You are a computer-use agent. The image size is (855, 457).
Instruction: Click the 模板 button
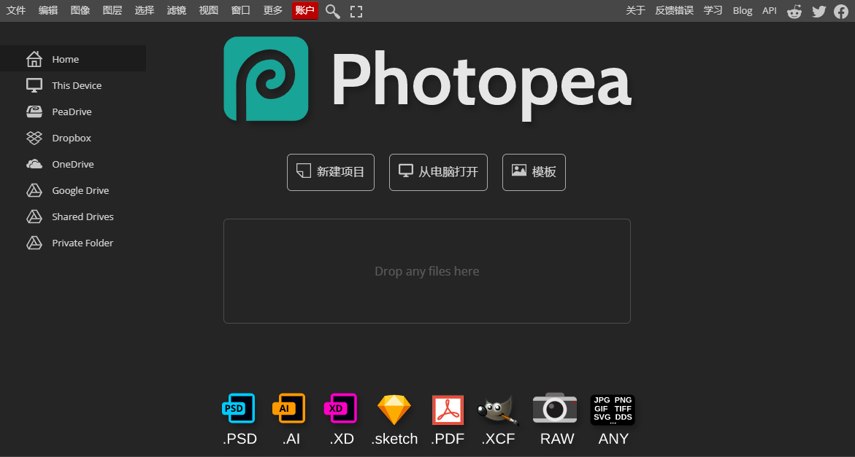pyautogui.click(x=534, y=172)
